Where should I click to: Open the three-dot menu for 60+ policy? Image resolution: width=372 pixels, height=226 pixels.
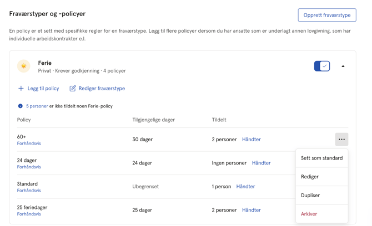coord(341,140)
